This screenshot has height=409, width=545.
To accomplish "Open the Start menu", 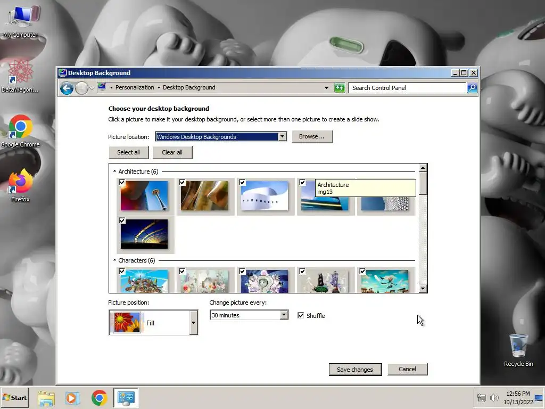I will pyautogui.click(x=14, y=397).
